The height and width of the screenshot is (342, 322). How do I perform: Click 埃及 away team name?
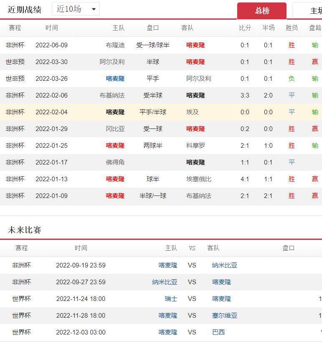tap(193, 112)
